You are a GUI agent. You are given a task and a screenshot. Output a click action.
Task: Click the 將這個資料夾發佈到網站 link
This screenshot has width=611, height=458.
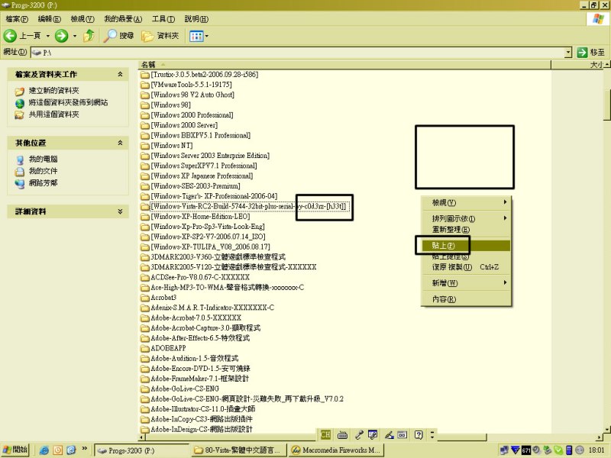pos(68,102)
